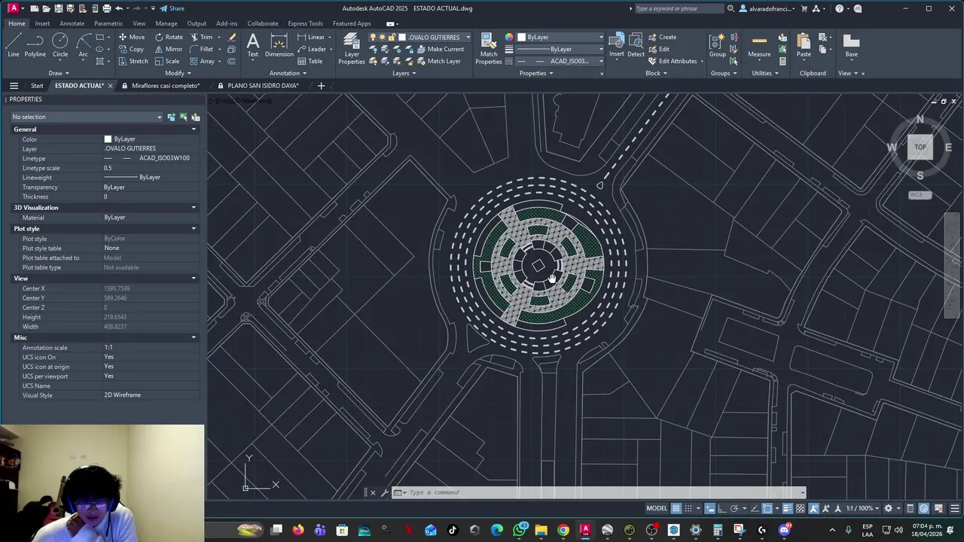Open the No selection dropdown in Properties
This screenshot has height=542, width=964.
pos(87,117)
